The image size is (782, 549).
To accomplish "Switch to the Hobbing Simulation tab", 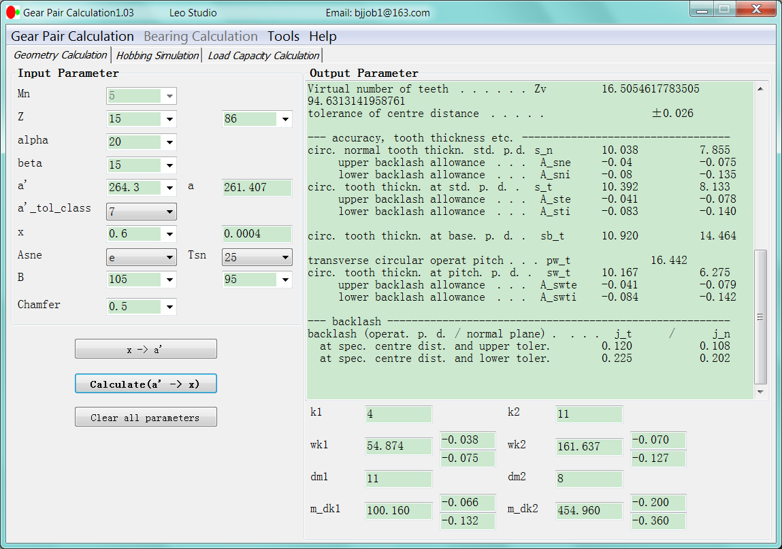I will point(157,55).
